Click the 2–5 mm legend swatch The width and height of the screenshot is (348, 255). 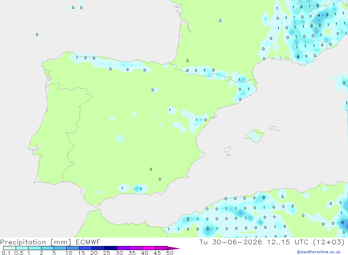pos(47,248)
